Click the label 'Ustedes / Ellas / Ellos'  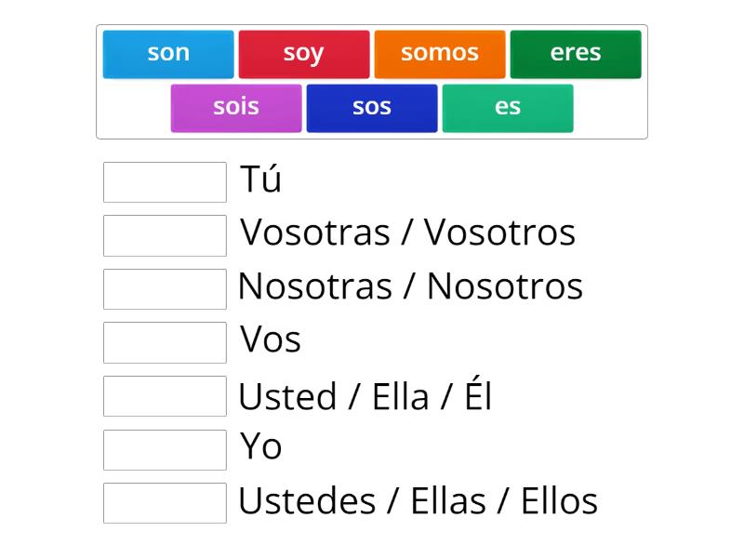click(x=418, y=502)
